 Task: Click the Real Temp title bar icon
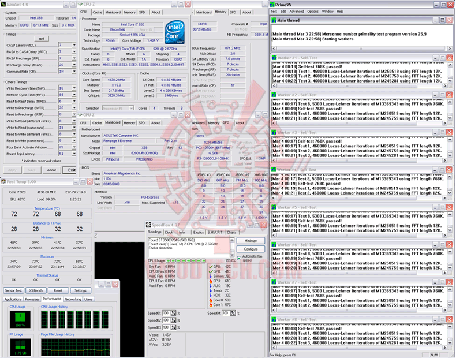[x=4, y=182]
